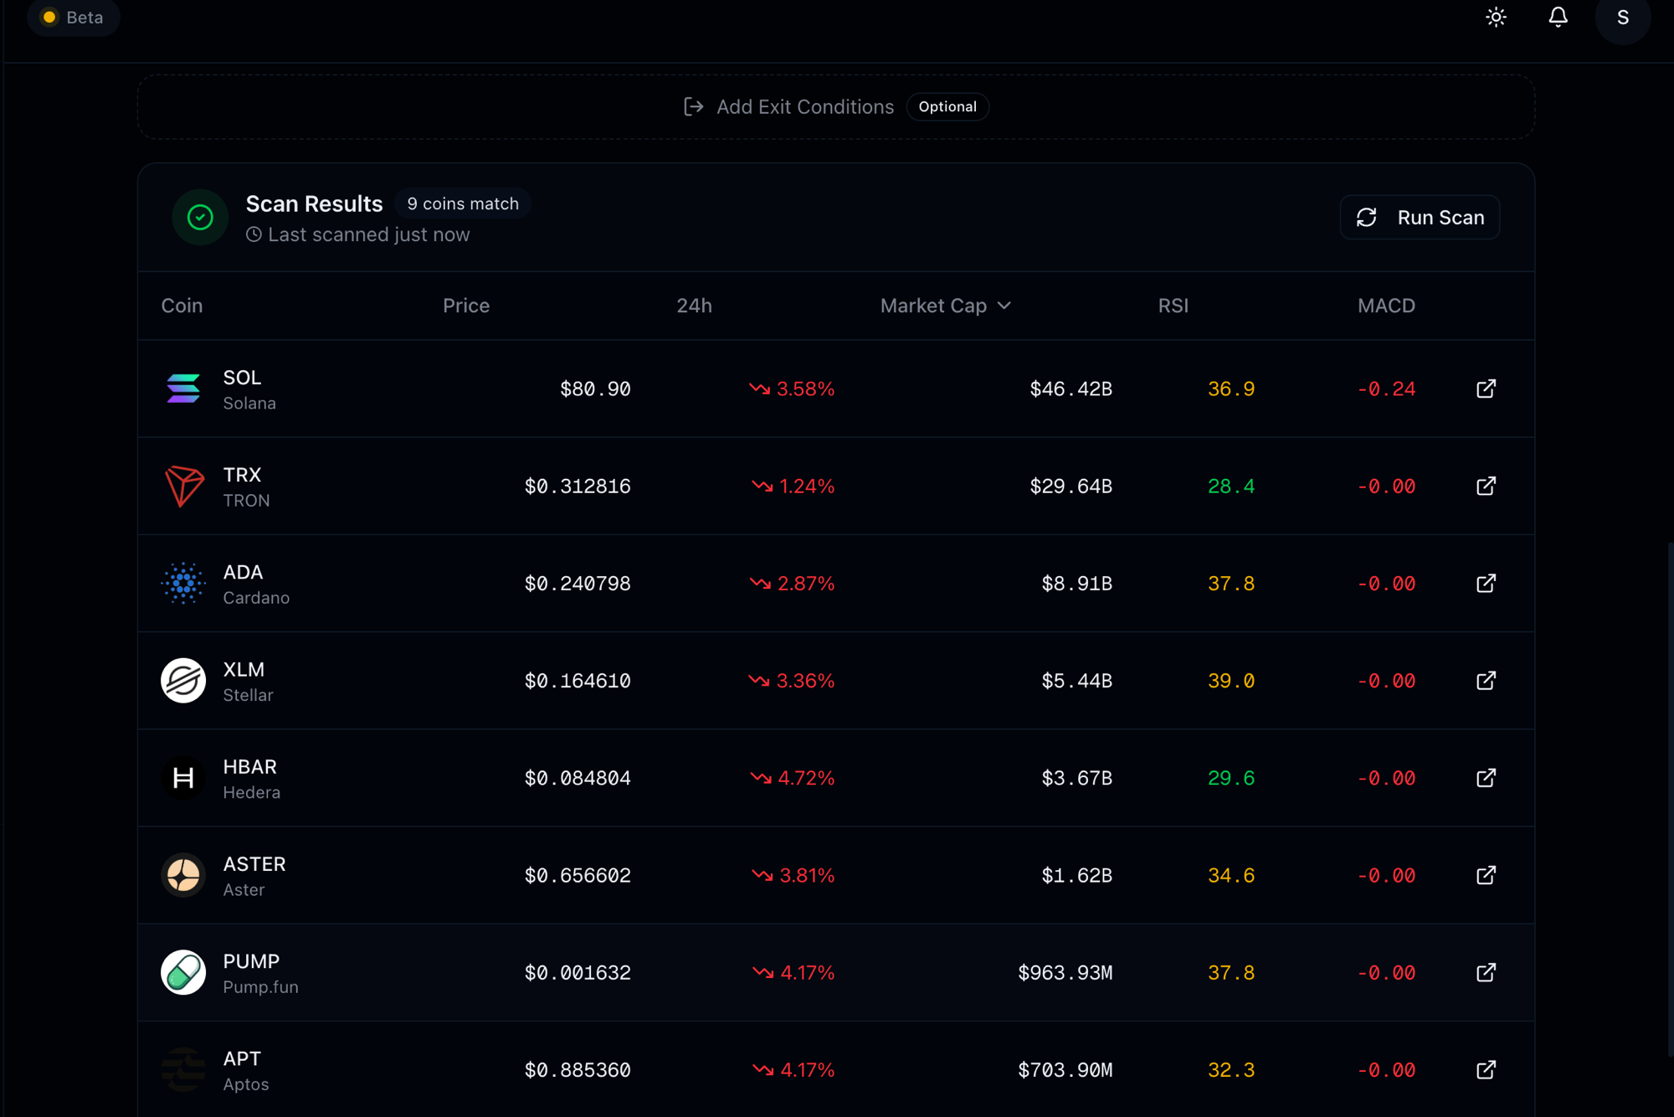Open the profile avatar menu
Image resolution: width=1674 pixels, height=1117 pixels.
(1622, 17)
